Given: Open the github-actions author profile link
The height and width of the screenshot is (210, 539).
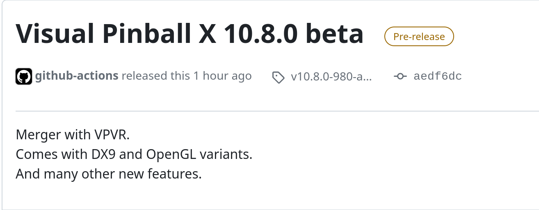Looking at the screenshot, I should [77, 76].
